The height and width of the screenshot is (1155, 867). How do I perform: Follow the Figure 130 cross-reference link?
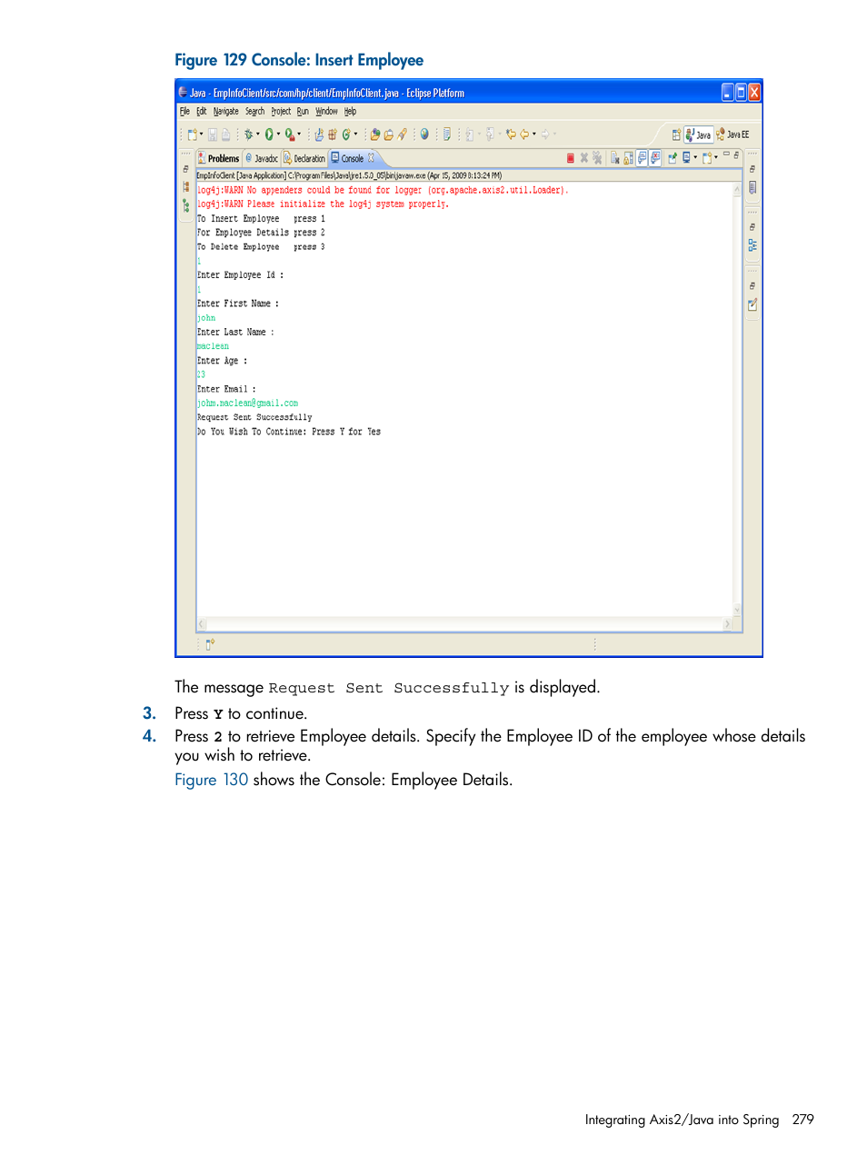pos(211,780)
